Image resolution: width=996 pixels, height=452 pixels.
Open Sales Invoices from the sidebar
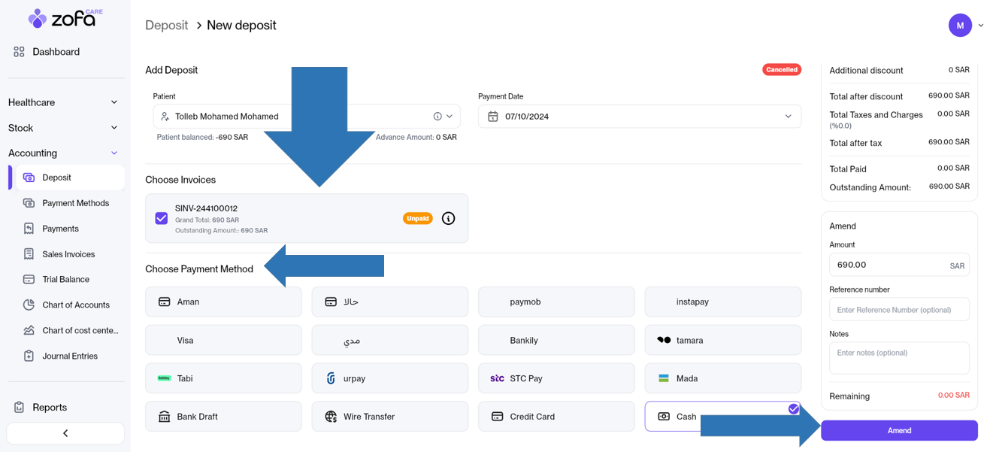pyautogui.click(x=68, y=254)
